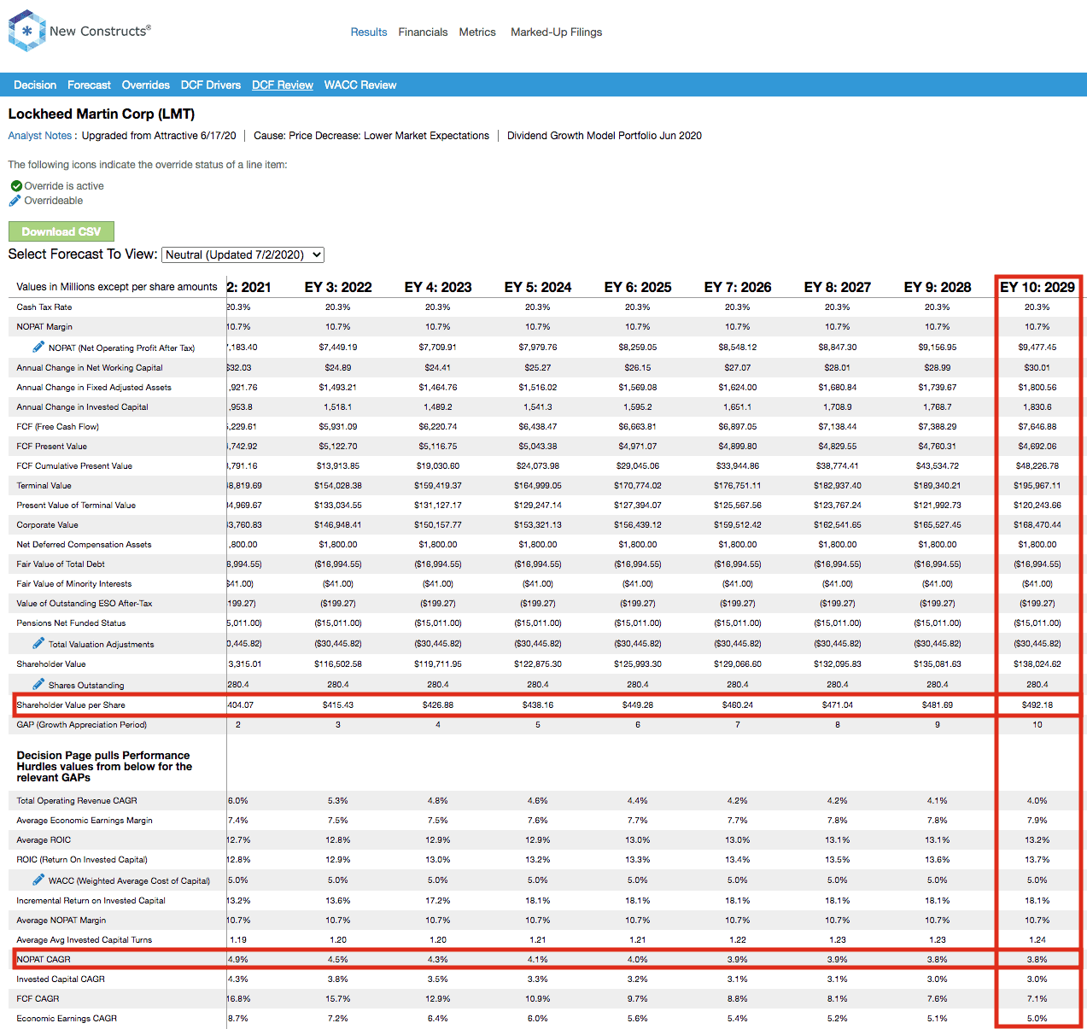This screenshot has height=1029, width=1087.
Task: Click the 'NOPAT Margin' row label
Action: point(44,327)
